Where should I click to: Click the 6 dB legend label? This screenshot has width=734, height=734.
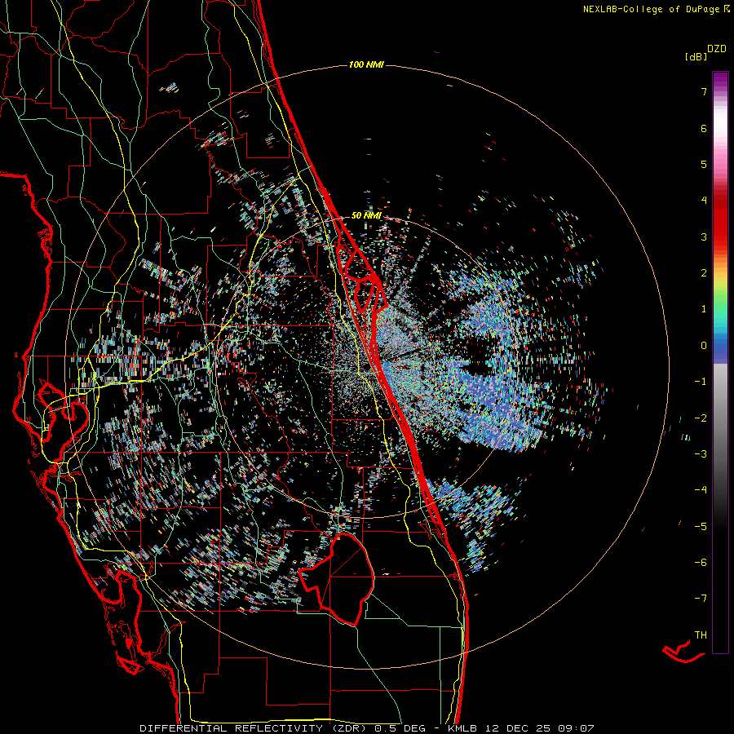(704, 128)
